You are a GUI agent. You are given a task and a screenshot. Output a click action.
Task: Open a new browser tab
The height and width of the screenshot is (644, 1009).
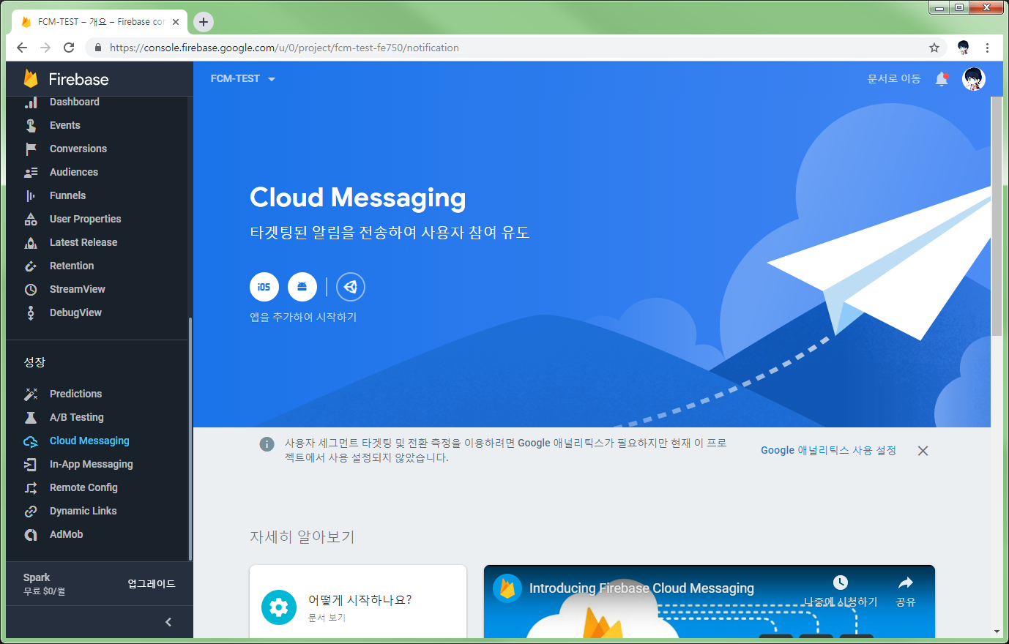click(204, 22)
